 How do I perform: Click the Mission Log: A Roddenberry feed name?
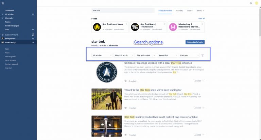pyautogui.click(x=189, y=25)
